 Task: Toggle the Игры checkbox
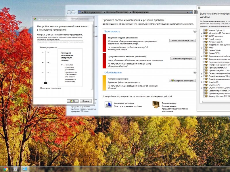(x=204, y=48)
